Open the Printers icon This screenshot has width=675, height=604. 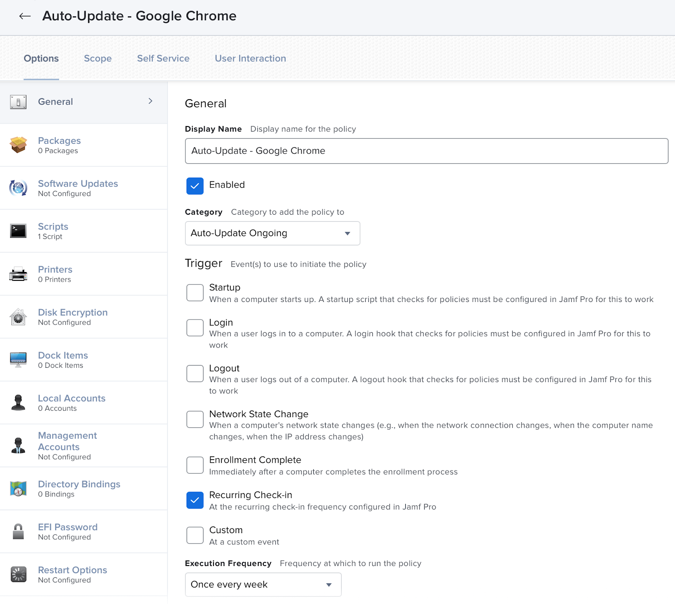tap(18, 274)
